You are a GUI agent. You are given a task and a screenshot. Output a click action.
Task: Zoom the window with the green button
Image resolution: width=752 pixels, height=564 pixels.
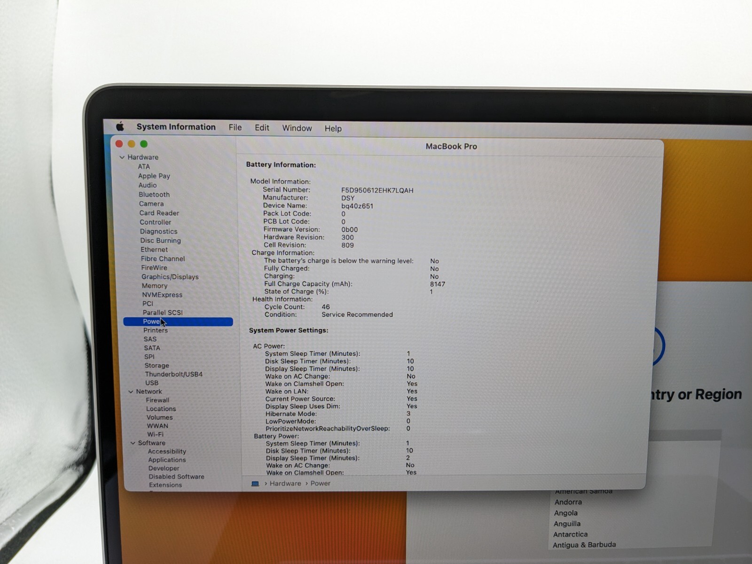coord(144,144)
